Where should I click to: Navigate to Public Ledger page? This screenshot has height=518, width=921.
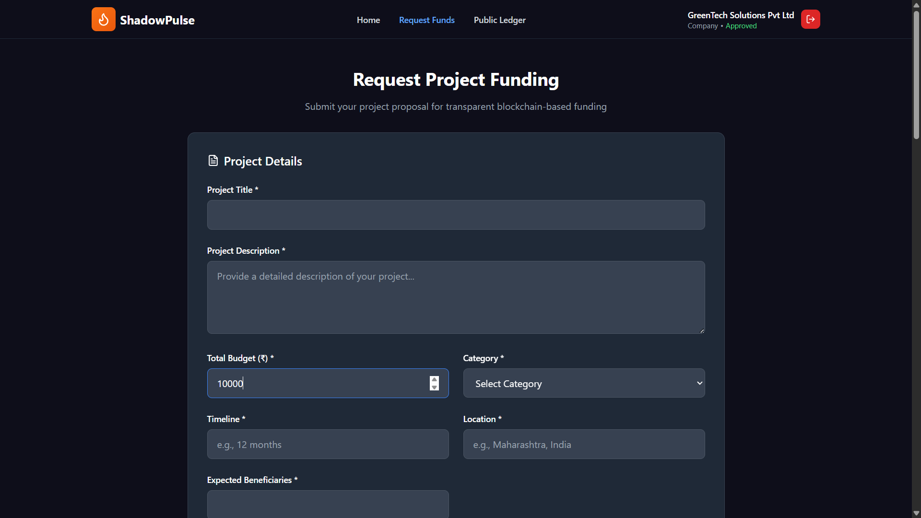coord(499,20)
